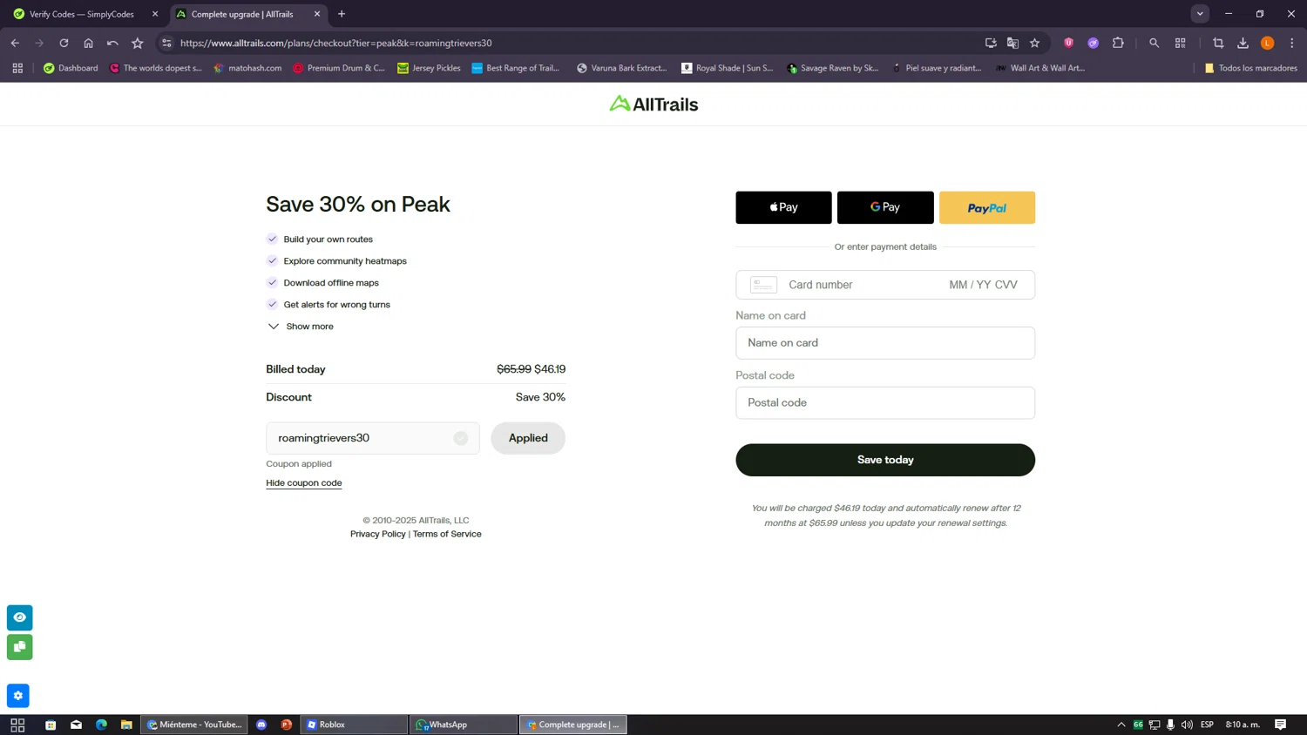1307x735 pixels.
Task: Open Windows Task View
Action: coord(17,725)
